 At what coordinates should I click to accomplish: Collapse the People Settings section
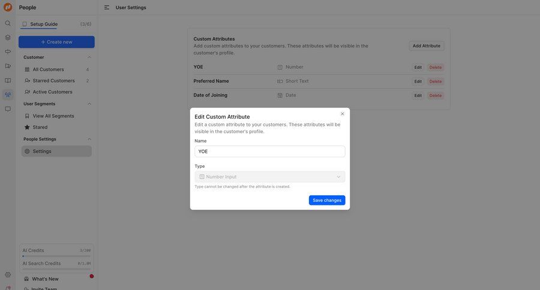tap(89, 139)
